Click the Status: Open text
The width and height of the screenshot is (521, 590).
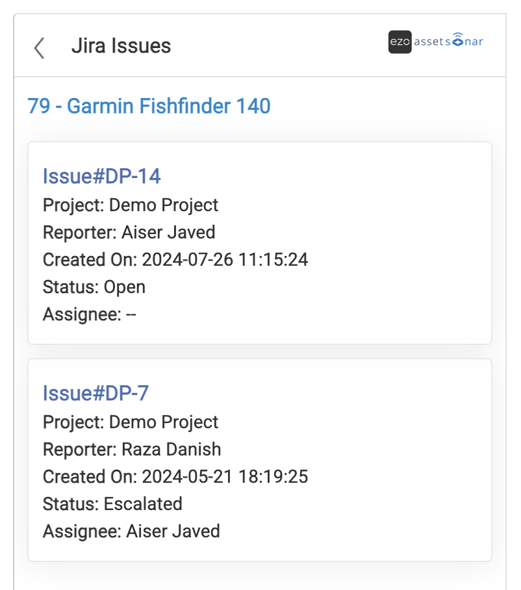(94, 287)
